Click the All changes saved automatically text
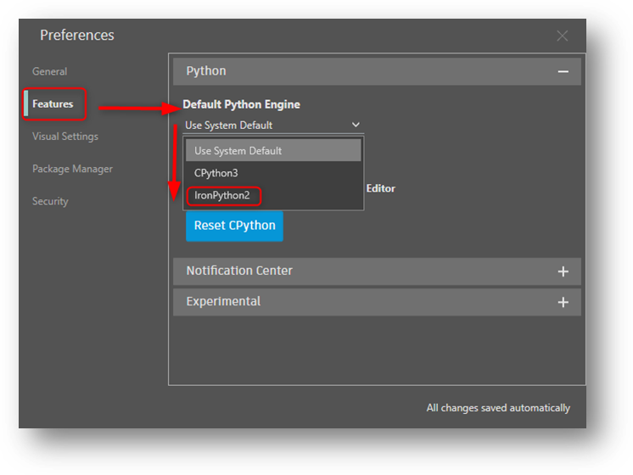This screenshot has width=633, height=475. [x=498, y=408]
